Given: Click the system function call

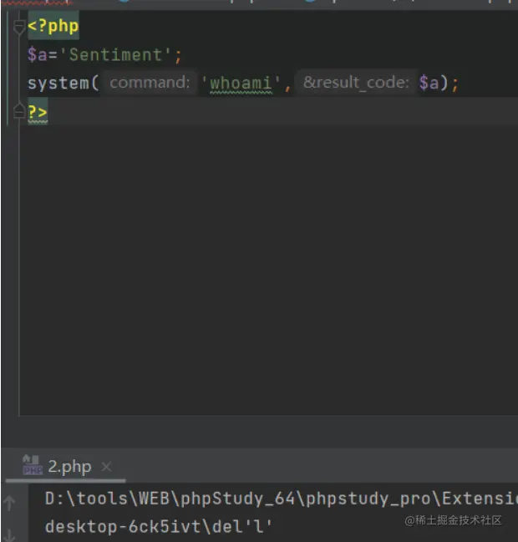Looking at the screenshot, I should click(58, 84).
